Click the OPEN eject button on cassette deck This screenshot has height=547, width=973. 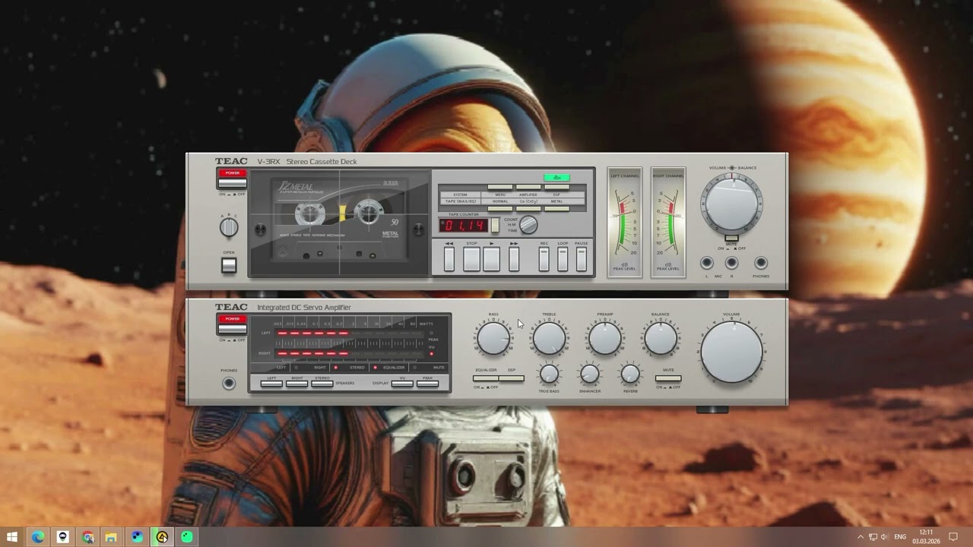[229, 265]
